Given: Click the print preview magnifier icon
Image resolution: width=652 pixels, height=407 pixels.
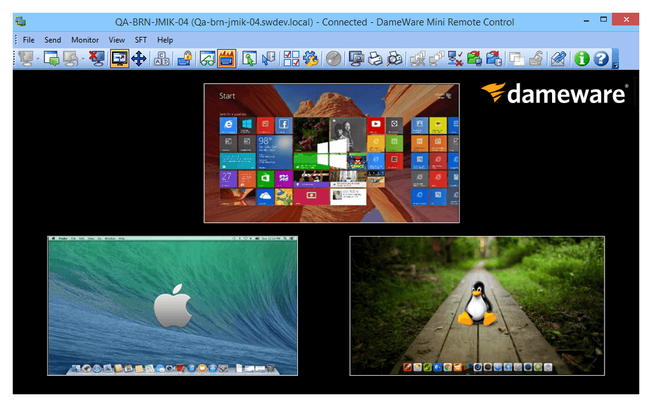Looking at the screenshot, I should (395, 59).
